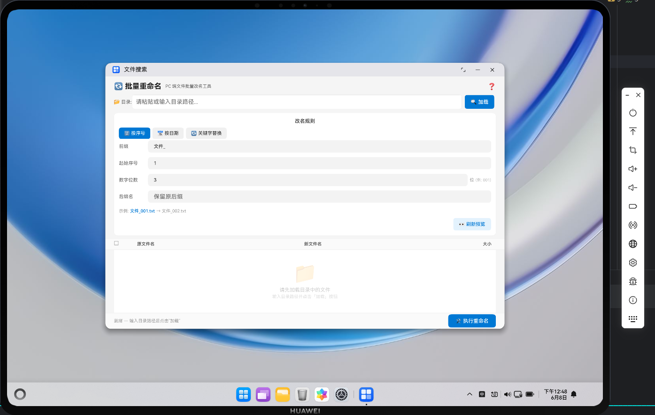
Task: Click the emulator globe network icon
Action: 633,244
